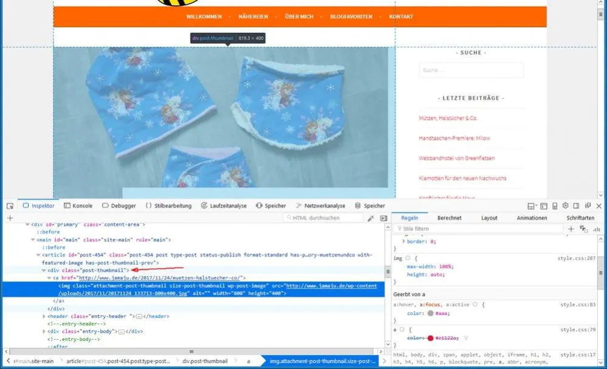Image resolution: width=607 pixels, height=369 pixels.
Task: Collapse the article post-454 node
Action: [x=38, y=255]
